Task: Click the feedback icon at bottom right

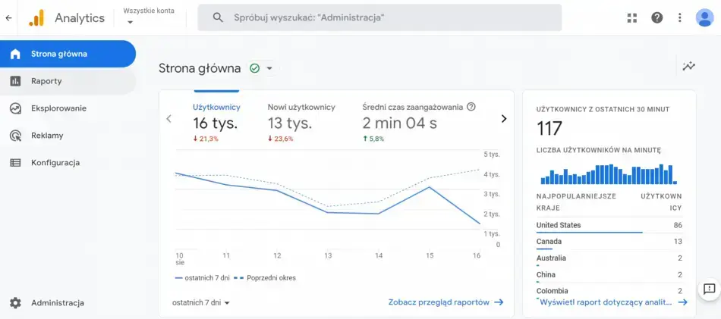Action: (709, 289)
